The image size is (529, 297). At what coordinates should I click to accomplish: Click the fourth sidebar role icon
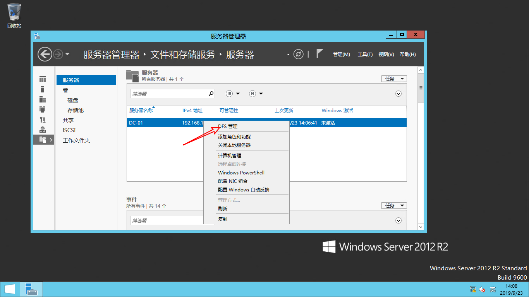pos(43,109)
